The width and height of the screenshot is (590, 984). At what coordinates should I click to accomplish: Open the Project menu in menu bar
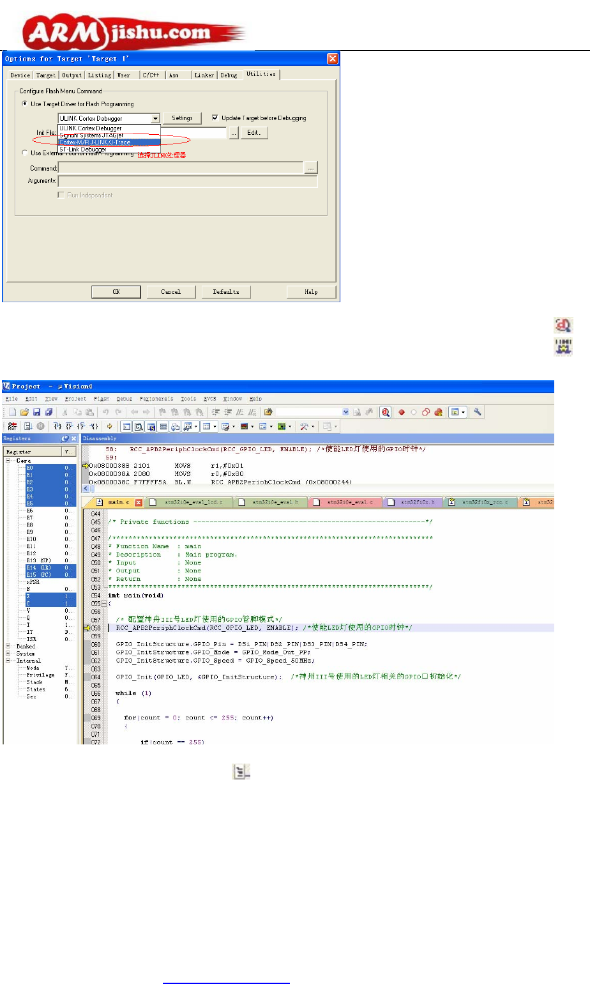[x=75, y=399]
